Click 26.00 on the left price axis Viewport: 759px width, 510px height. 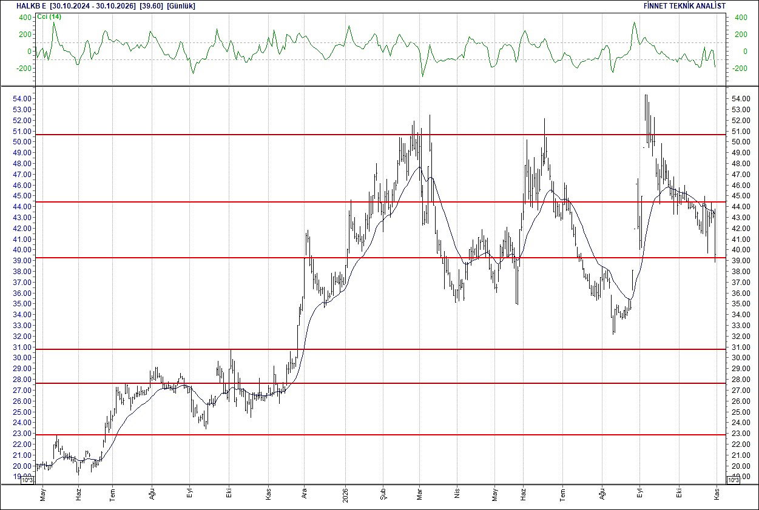[22, 401]
